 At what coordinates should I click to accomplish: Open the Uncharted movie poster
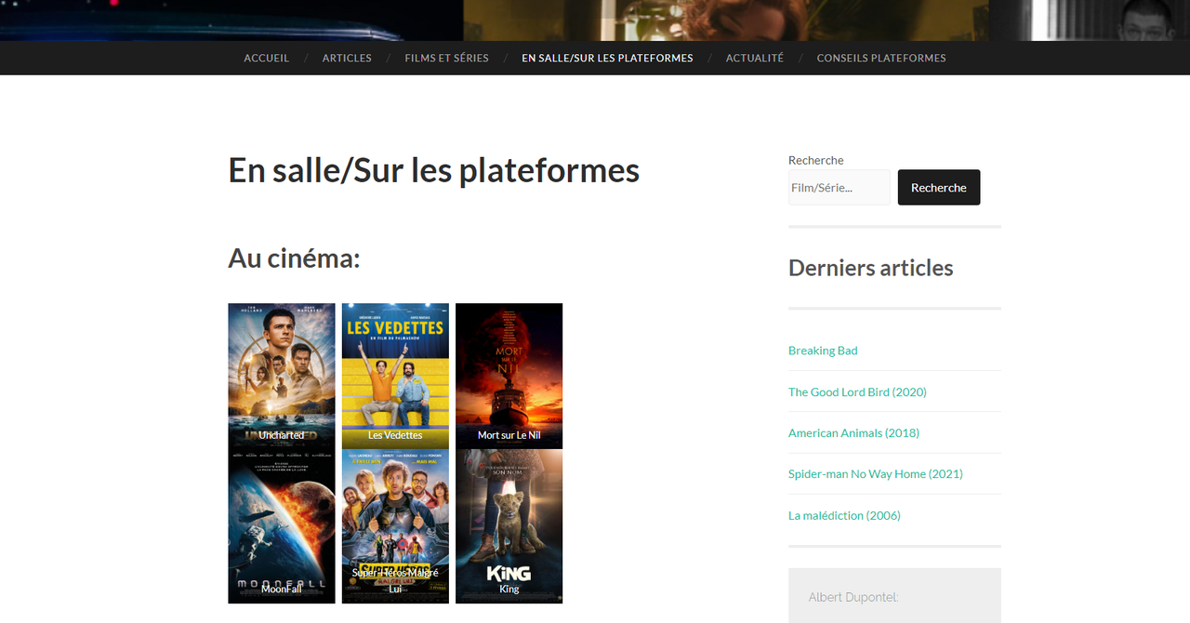282,376
